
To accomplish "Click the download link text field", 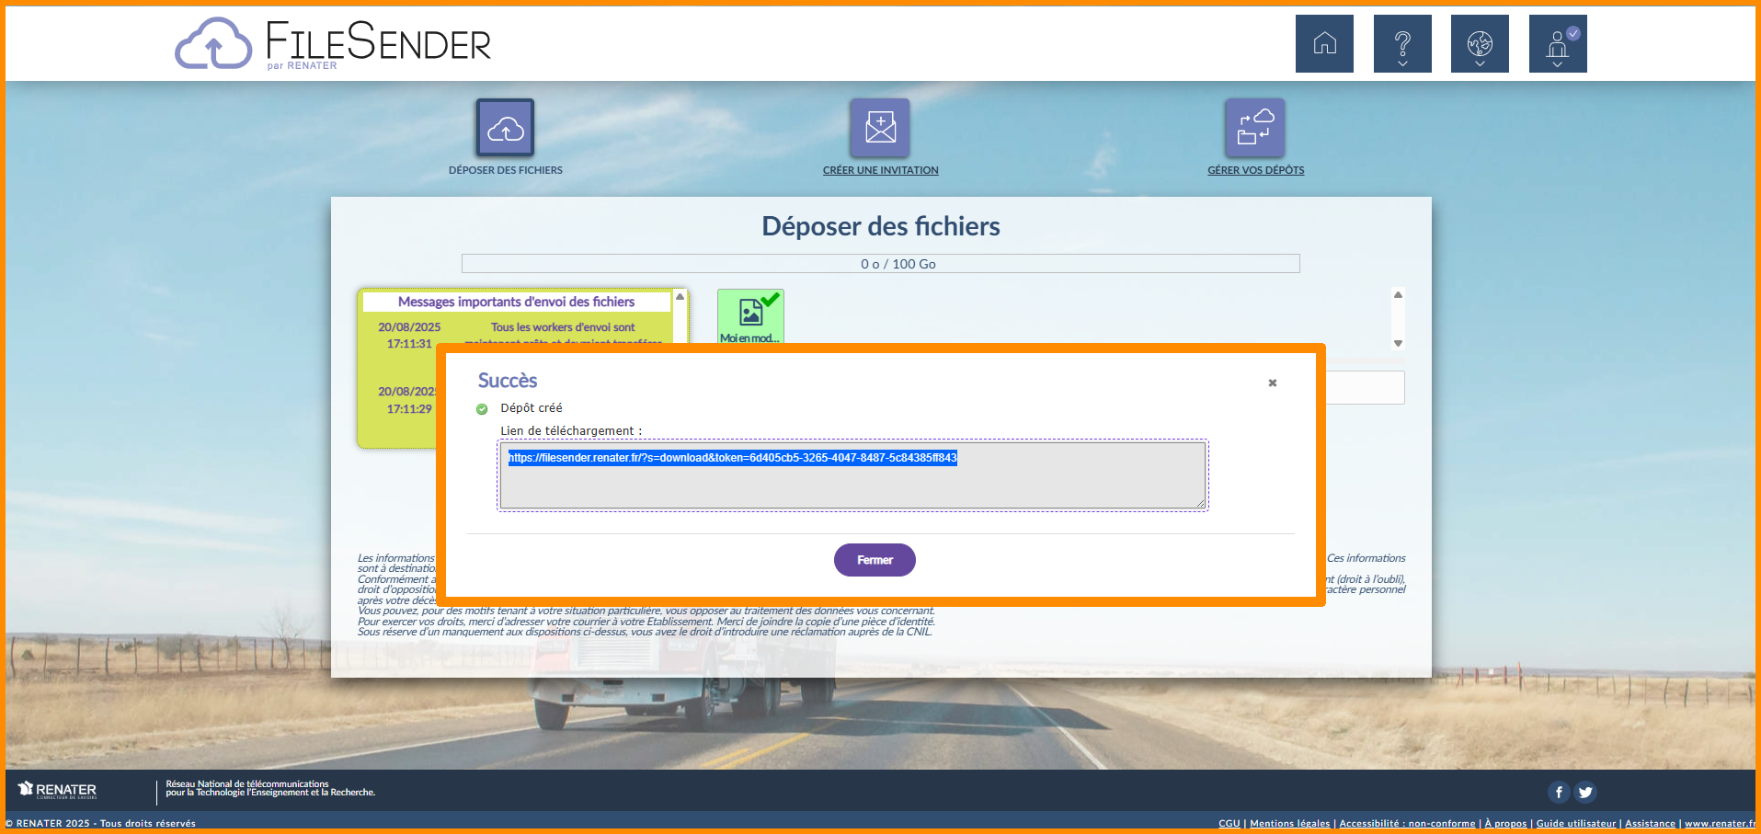I will [852, 475].
